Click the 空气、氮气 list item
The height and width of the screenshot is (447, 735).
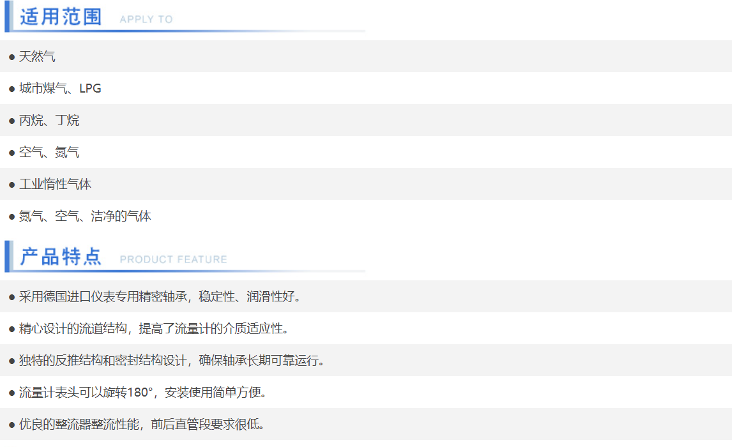(x=49, y=153)
